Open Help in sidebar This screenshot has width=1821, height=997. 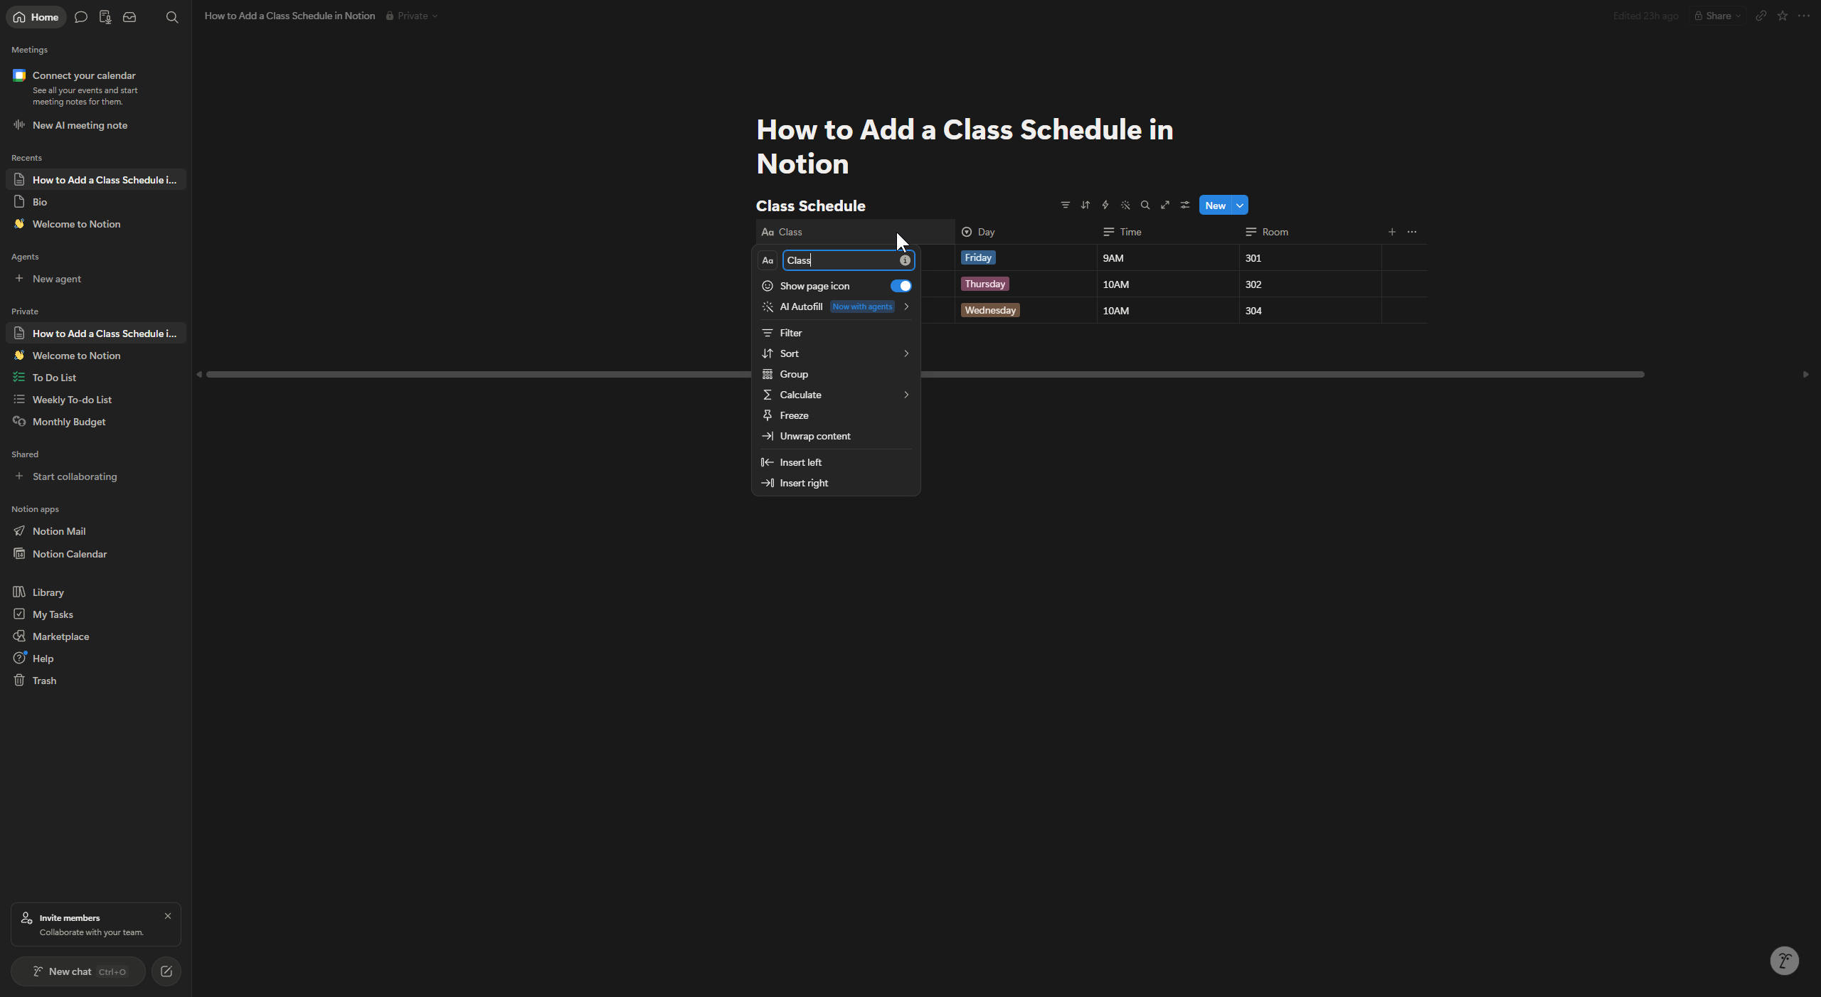95,659
